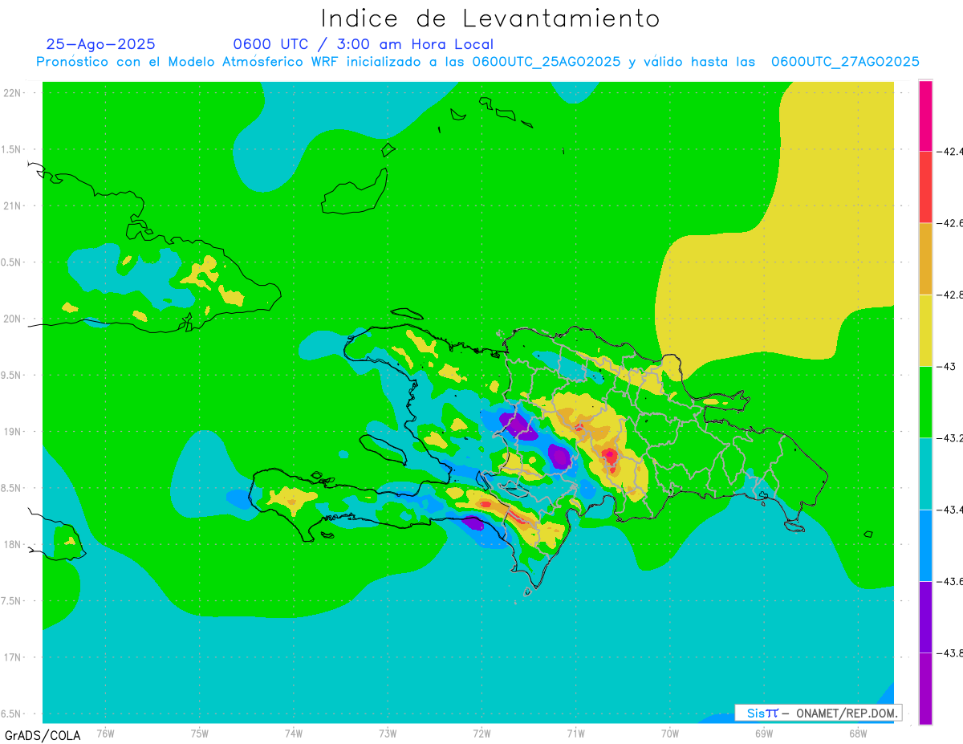The image size is (963, 744).
Task: Click the latitude label "18N"
Action: [14, 544]
